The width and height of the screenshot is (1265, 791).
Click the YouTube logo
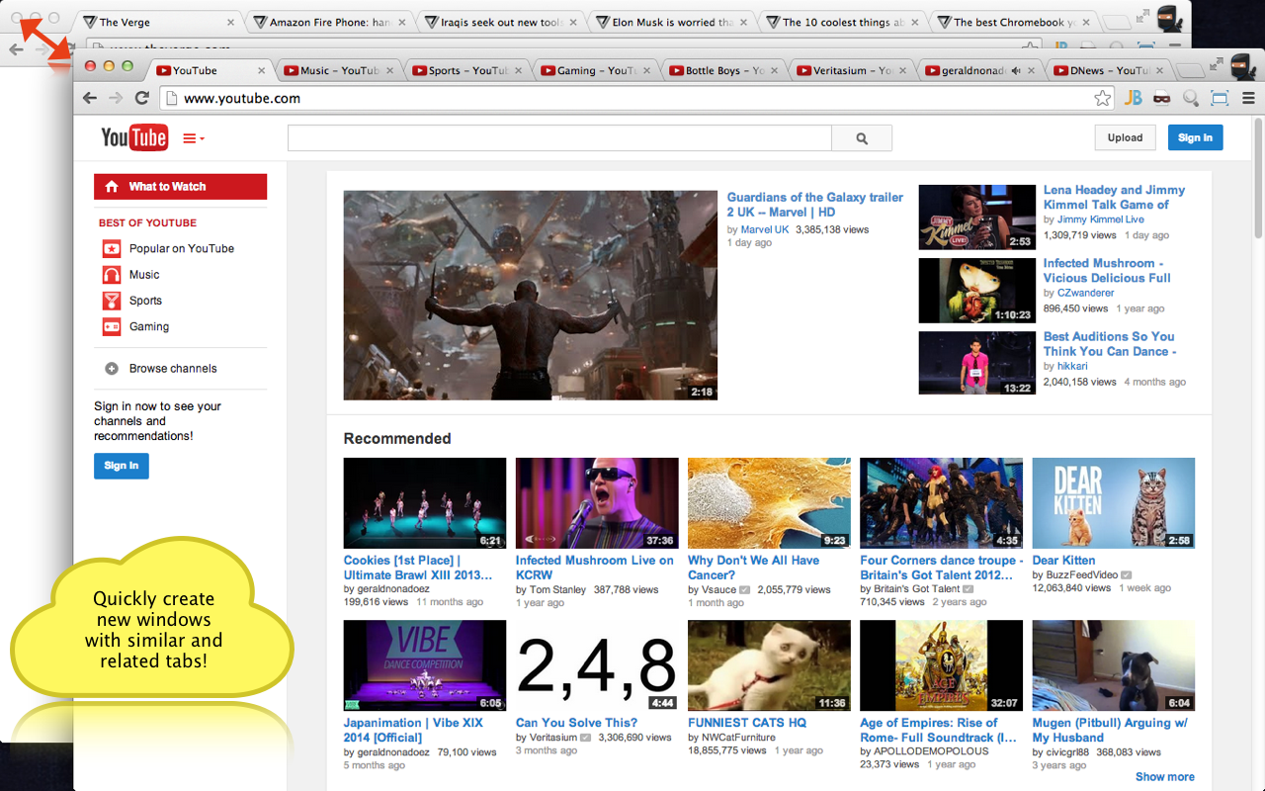point(134,137)
